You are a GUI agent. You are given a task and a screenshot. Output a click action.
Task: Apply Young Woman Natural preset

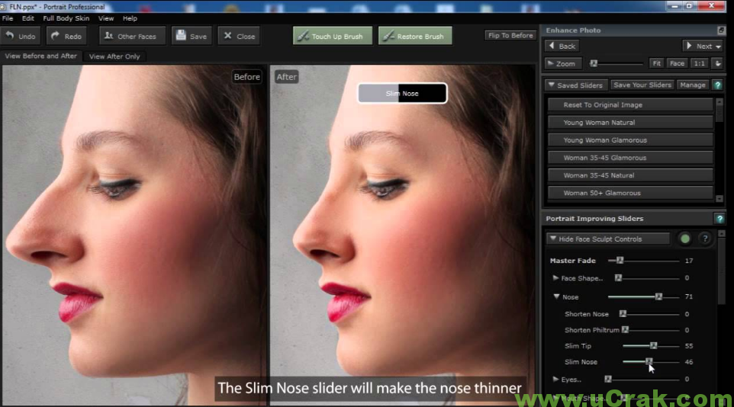point(630,123)
